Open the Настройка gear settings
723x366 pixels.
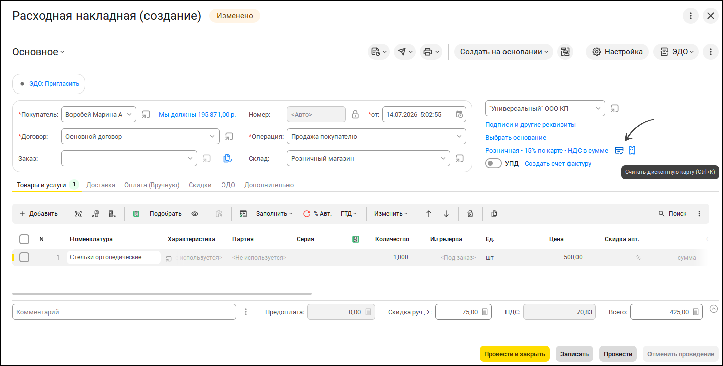tap(617, 52)
